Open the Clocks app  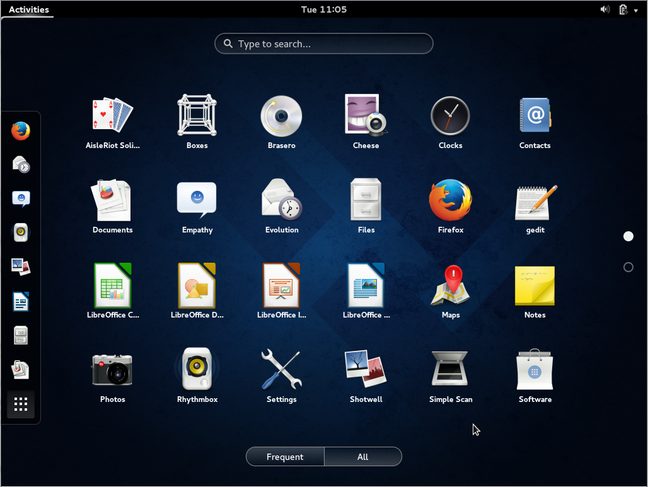click(450, 115)
